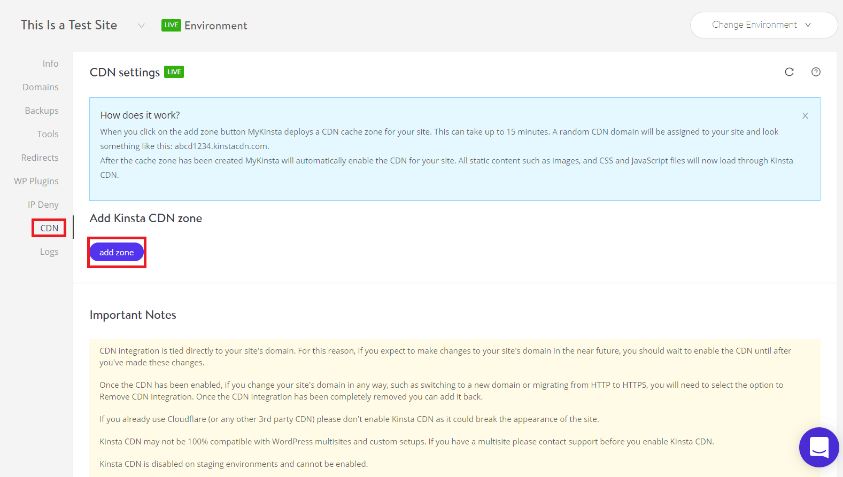Click the add zone button
This screenshot has height=477, width=843.
point(117,252)
